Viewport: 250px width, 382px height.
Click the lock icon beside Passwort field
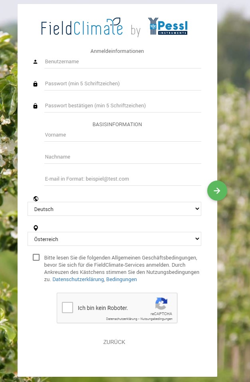(35, 84)
